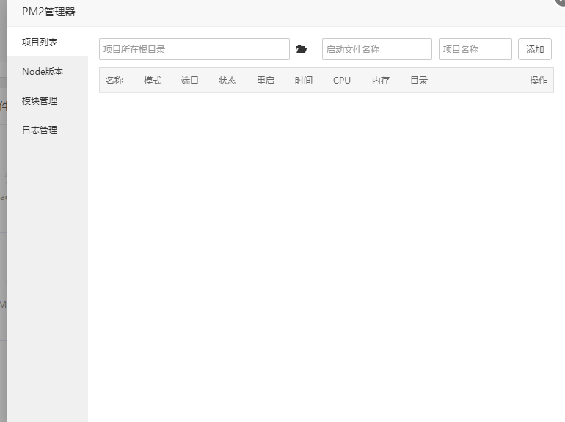The height and width of the screenshot is (422, 565).
Task: Click the 内存 column header
Action: click(381, 81)
